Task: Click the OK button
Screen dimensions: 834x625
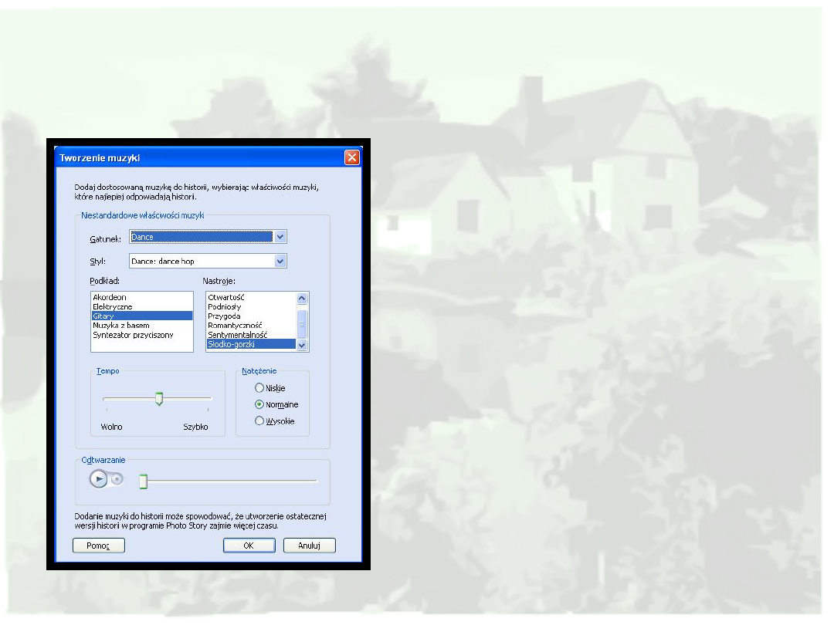Action: (249, 546)
